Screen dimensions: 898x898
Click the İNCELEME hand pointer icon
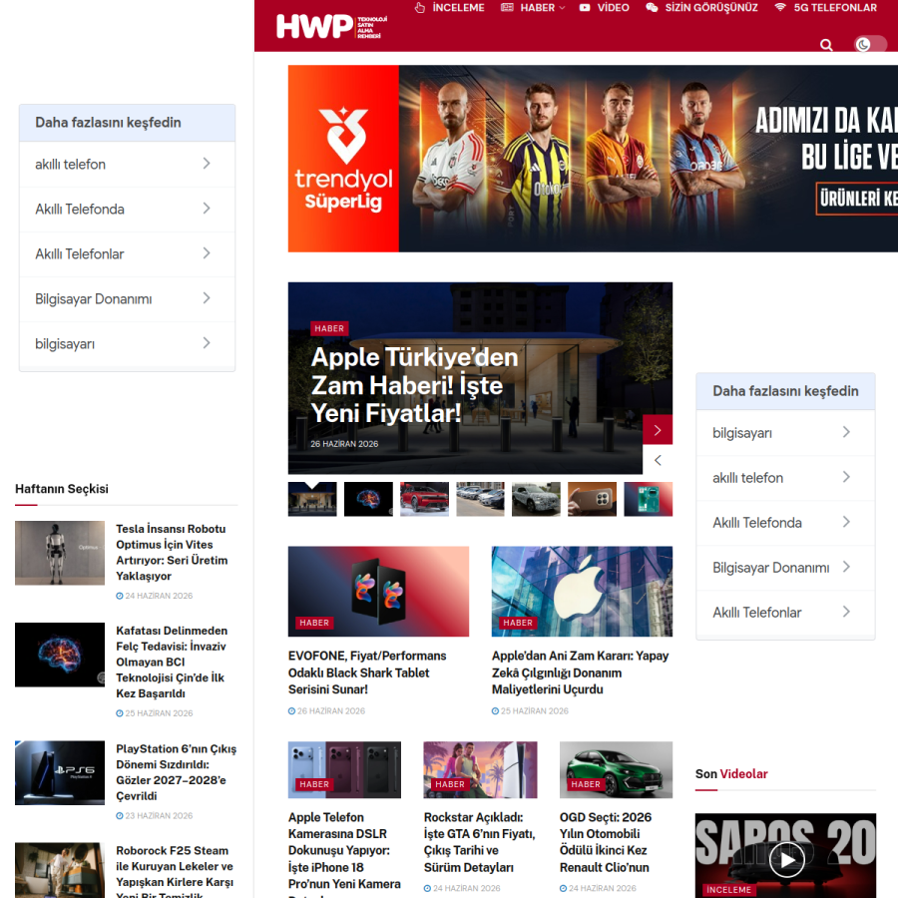(x=420, y=7)
